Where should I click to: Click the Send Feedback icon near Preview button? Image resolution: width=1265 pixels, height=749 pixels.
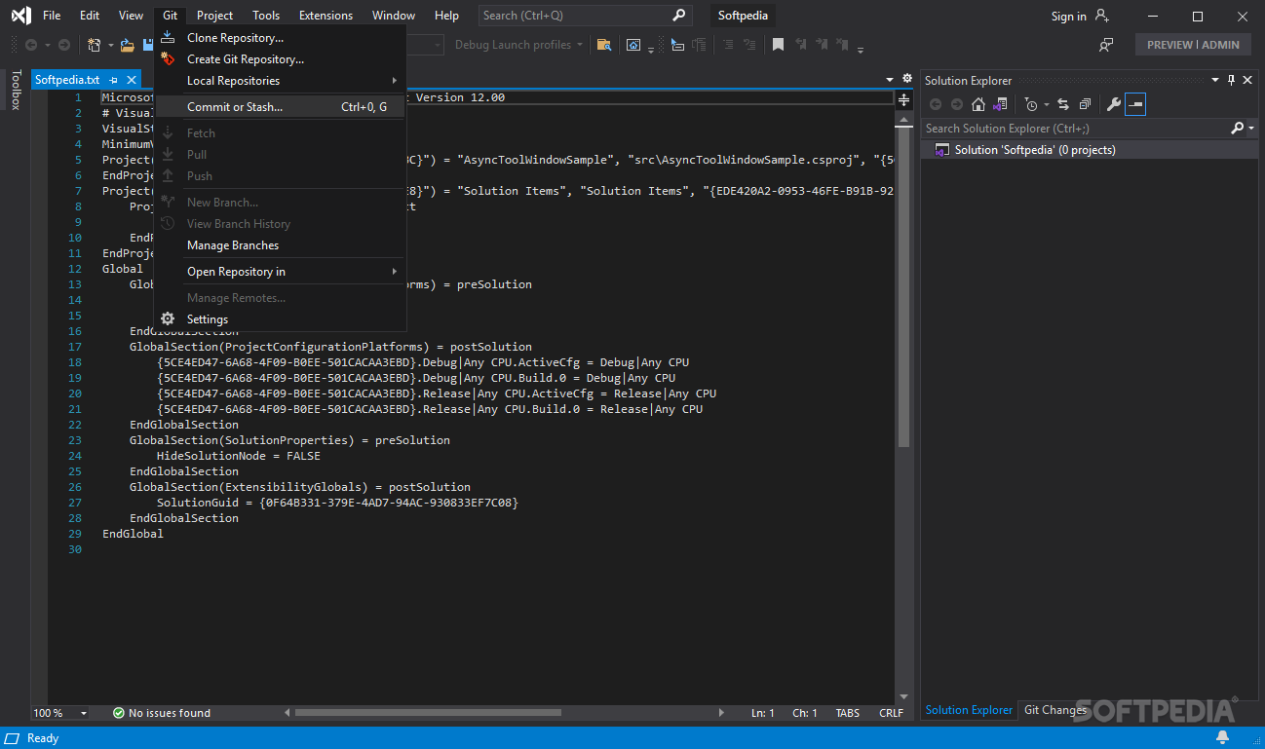pos(1106,45)
